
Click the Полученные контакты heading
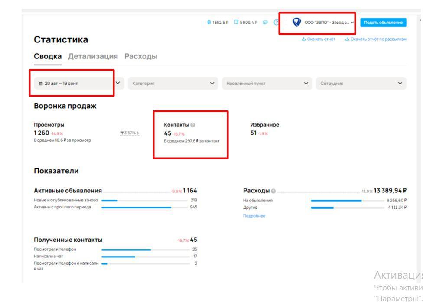click(68, 240)
